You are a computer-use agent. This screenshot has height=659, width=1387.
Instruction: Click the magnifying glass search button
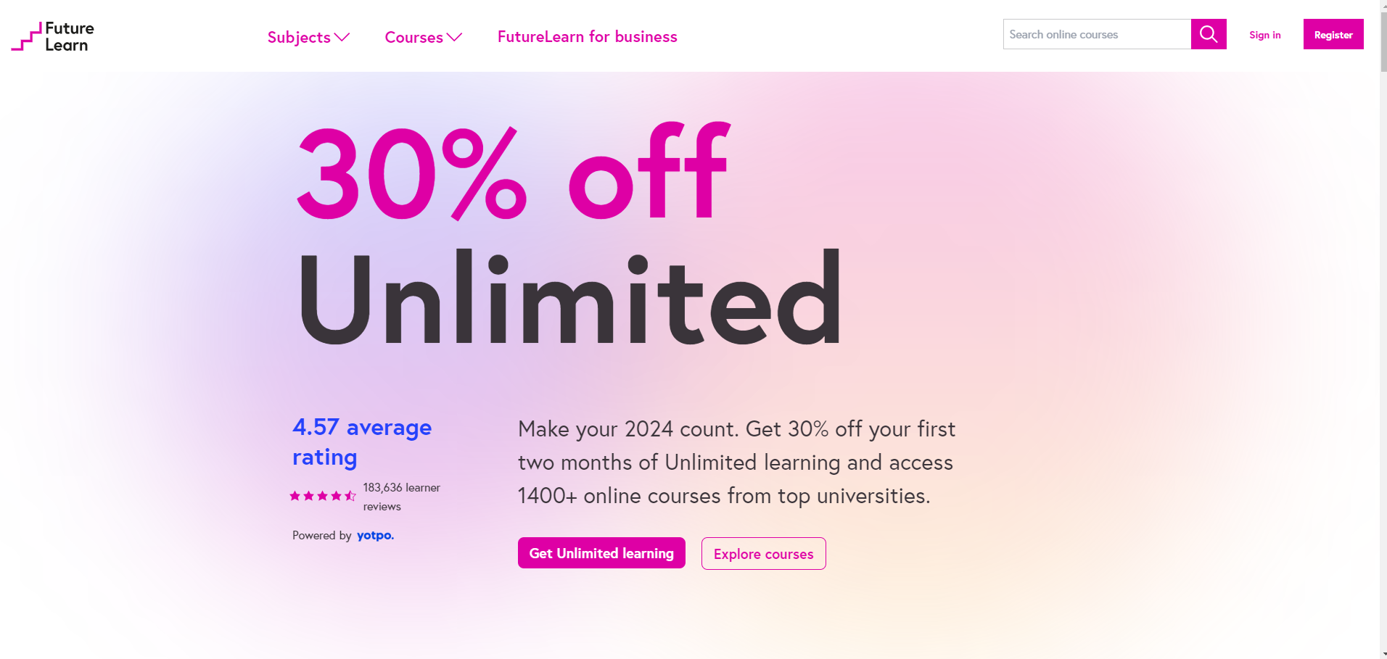(x=1208, y=34)
